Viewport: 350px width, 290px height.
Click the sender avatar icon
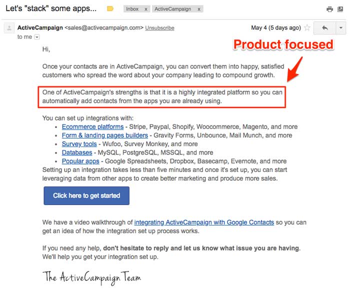pos(9,28)
